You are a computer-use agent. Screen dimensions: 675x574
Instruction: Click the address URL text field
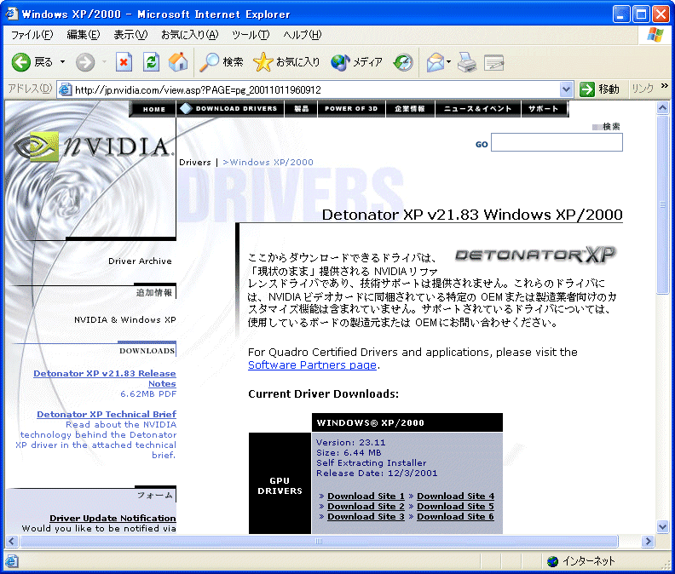point(316,89)
